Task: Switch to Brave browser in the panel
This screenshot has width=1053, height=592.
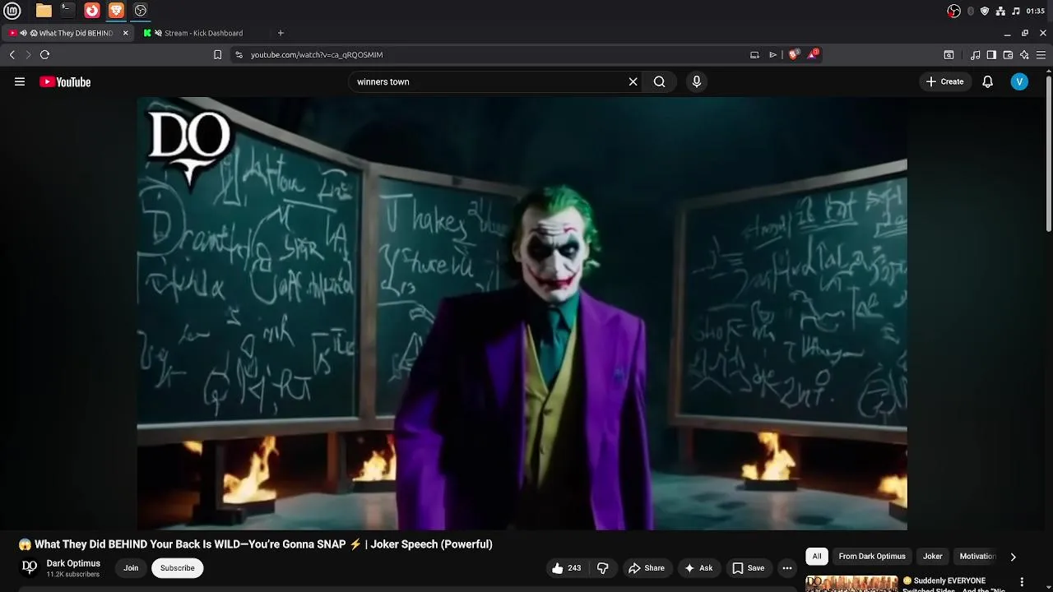Action: click(116, 11)
